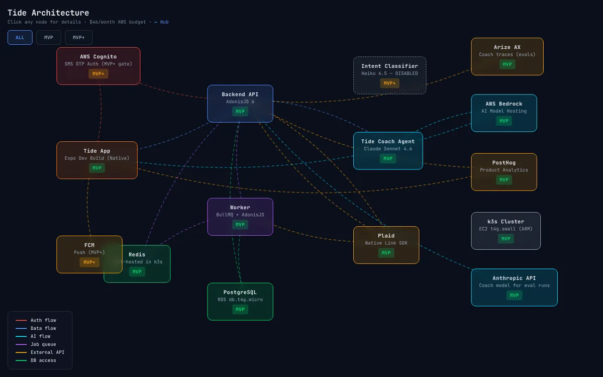Click 'Haiku 4.5 — DISABLED' subtitle text
This screenshot has width=603, height=377.
coord(389,73)
